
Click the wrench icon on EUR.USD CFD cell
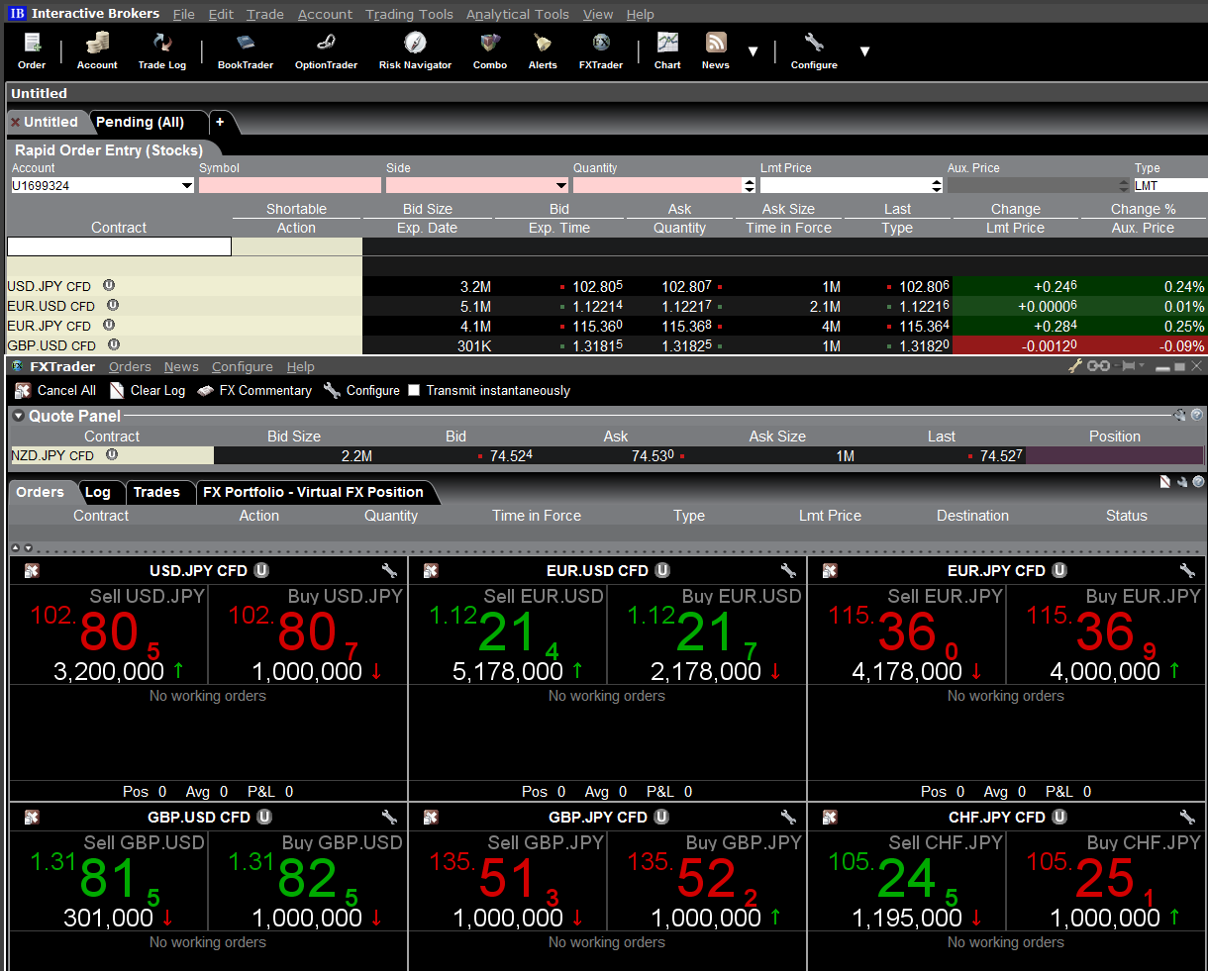point(788,570)
